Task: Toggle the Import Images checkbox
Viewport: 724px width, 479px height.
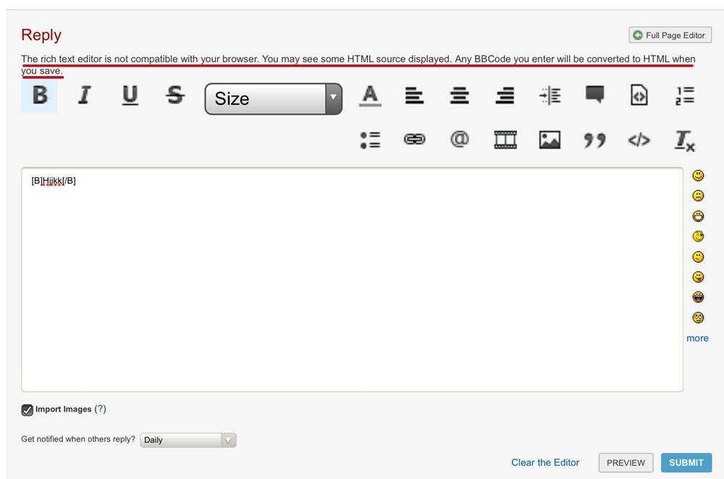Action: (x=28, y=410)
